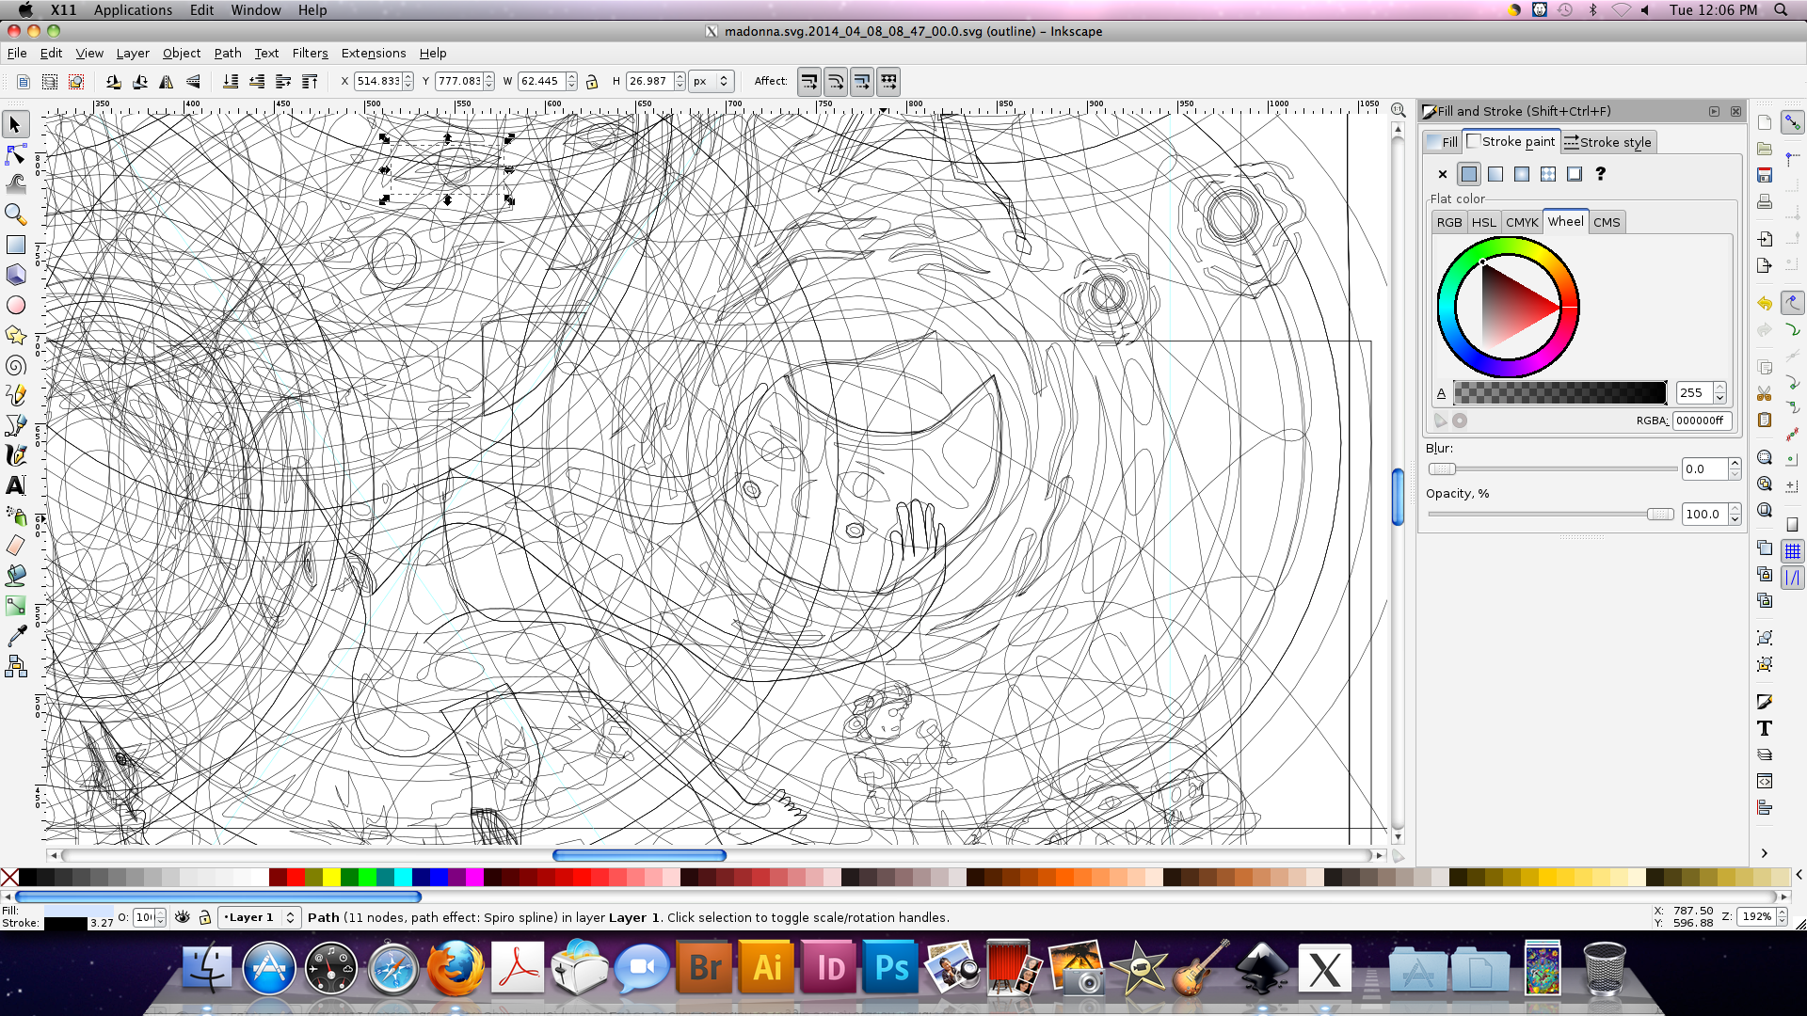Viewport: 1807px width, 1016px height.
Task: Increment the X position stepper
Action: 408,77
